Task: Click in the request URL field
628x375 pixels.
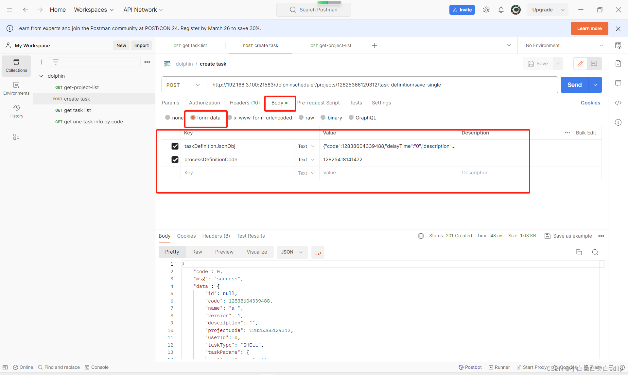Action: coord(382,85)
